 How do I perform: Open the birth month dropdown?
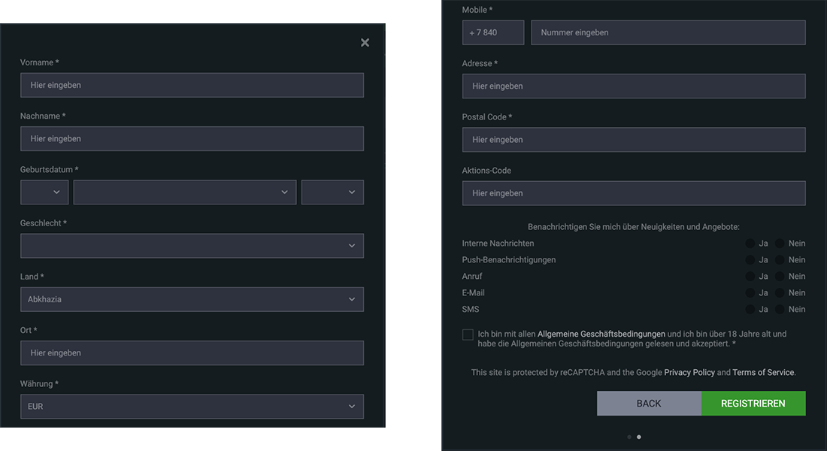pos(184,192)
